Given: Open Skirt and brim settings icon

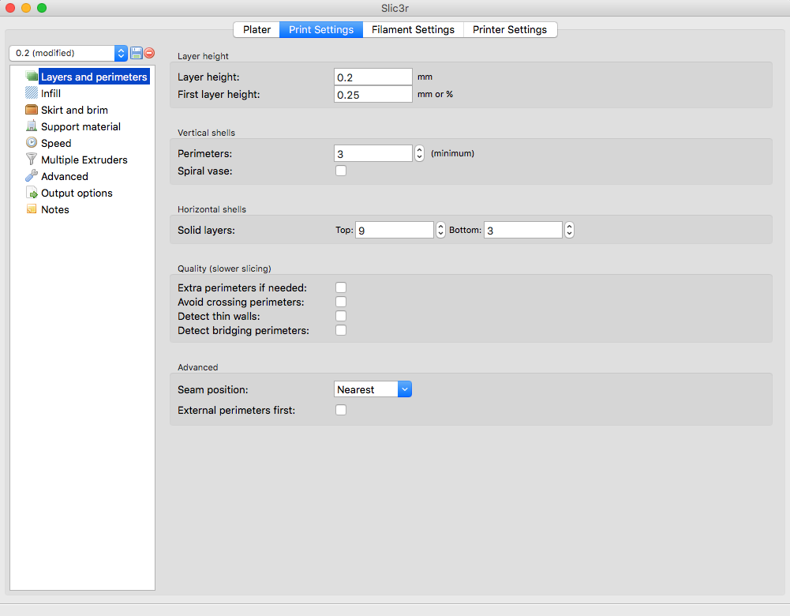Looking at the screenshot, I should point(32,110).
